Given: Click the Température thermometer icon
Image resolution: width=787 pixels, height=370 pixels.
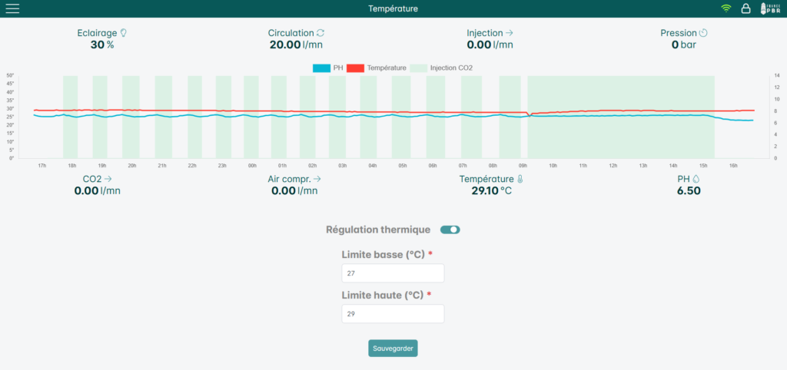Looking at the screenshot, I should pyautogui.click(x=520, y=179).
